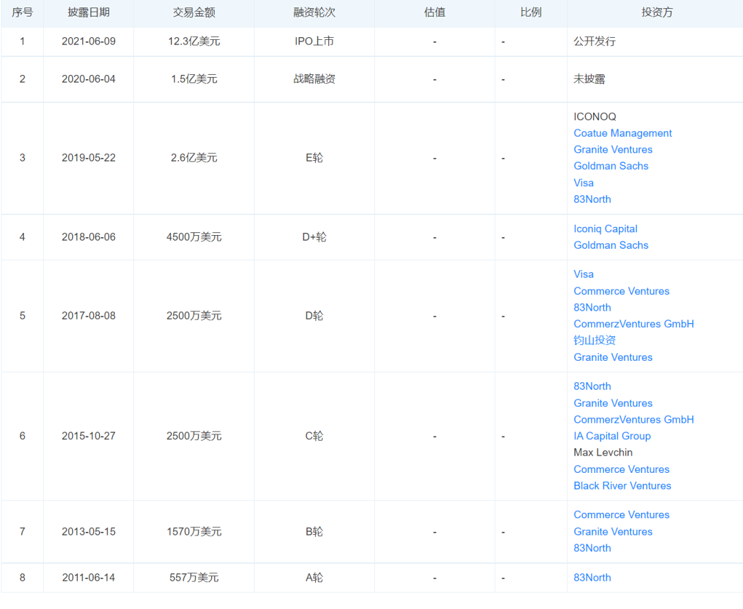Select the 比例 column header

(x=530, y=13)
